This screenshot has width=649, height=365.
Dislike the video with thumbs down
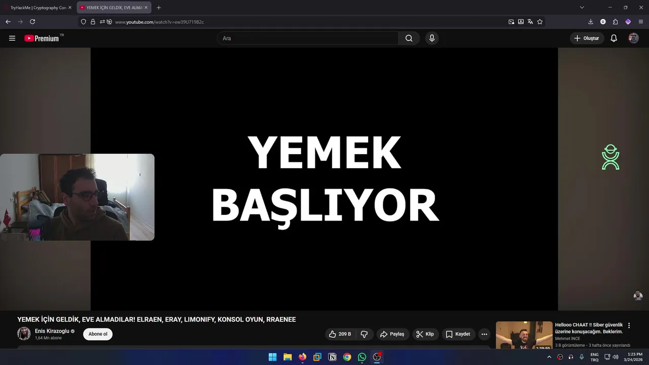click(364, 334)
